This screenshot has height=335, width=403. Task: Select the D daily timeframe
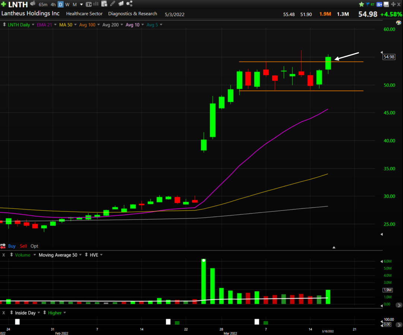pyautogui.click(x=60, y=4)
